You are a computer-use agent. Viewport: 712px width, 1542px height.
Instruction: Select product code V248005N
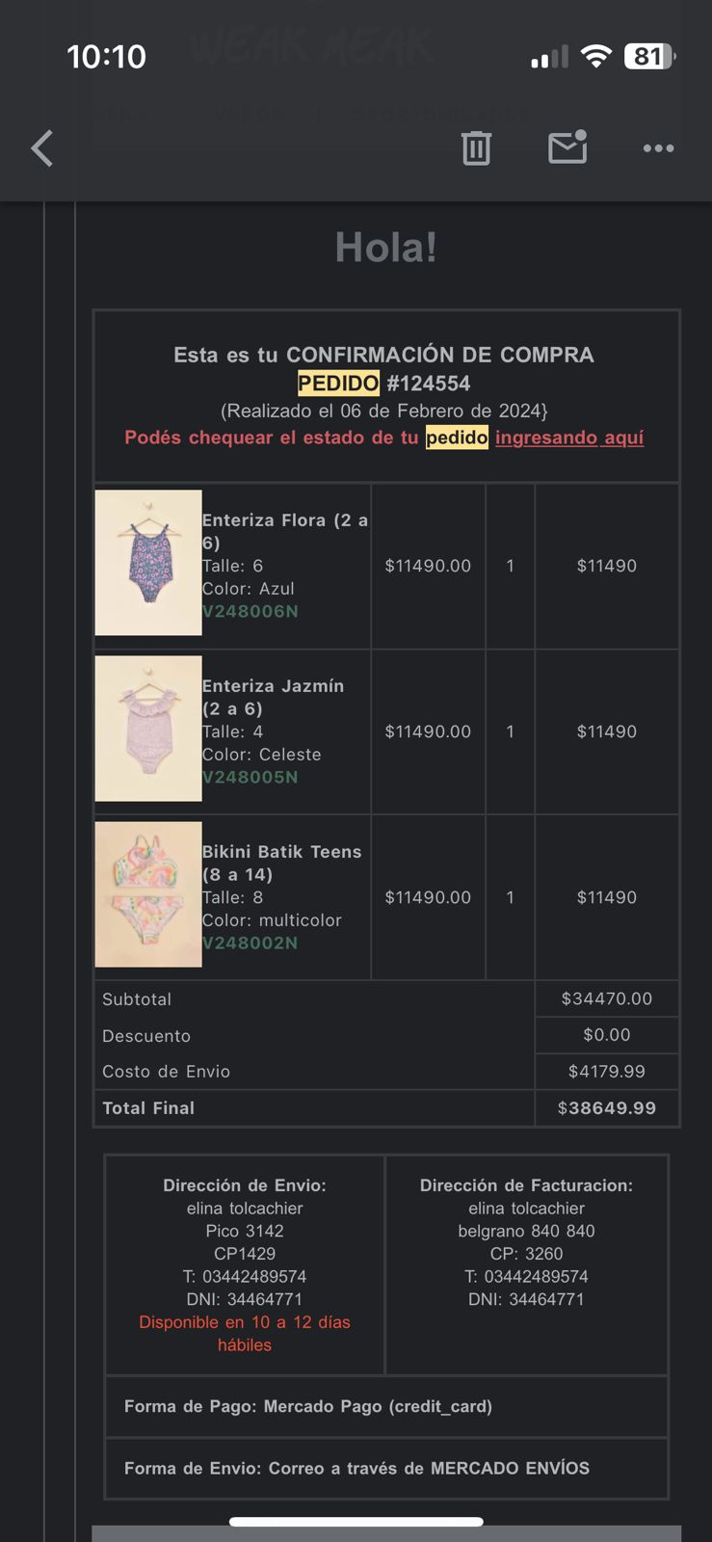click(x=251, y=778)
